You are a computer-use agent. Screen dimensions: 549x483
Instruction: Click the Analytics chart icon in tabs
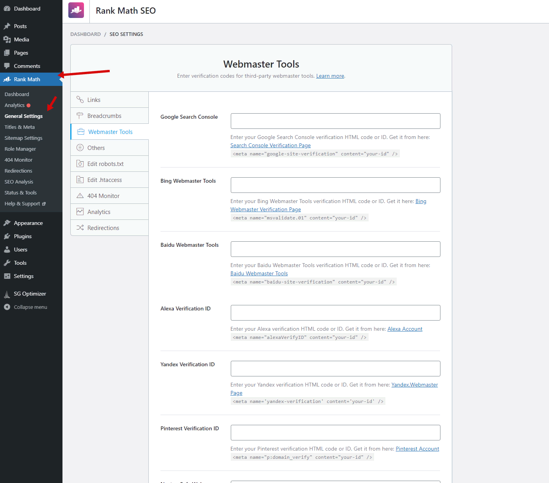click(x=80, y=212)
